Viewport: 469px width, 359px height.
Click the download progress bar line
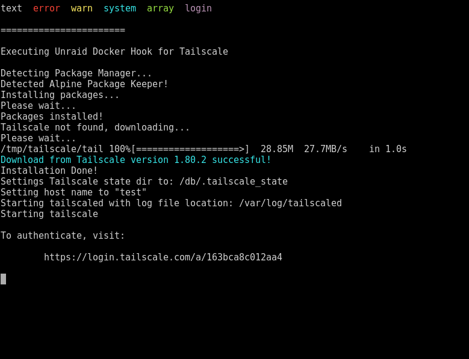point(203,149)
